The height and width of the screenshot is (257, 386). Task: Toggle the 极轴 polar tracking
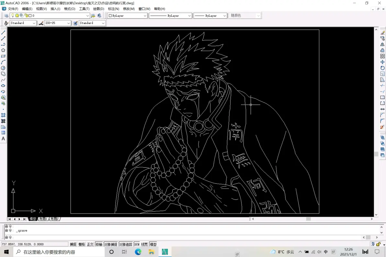click(x=99, y=244)
